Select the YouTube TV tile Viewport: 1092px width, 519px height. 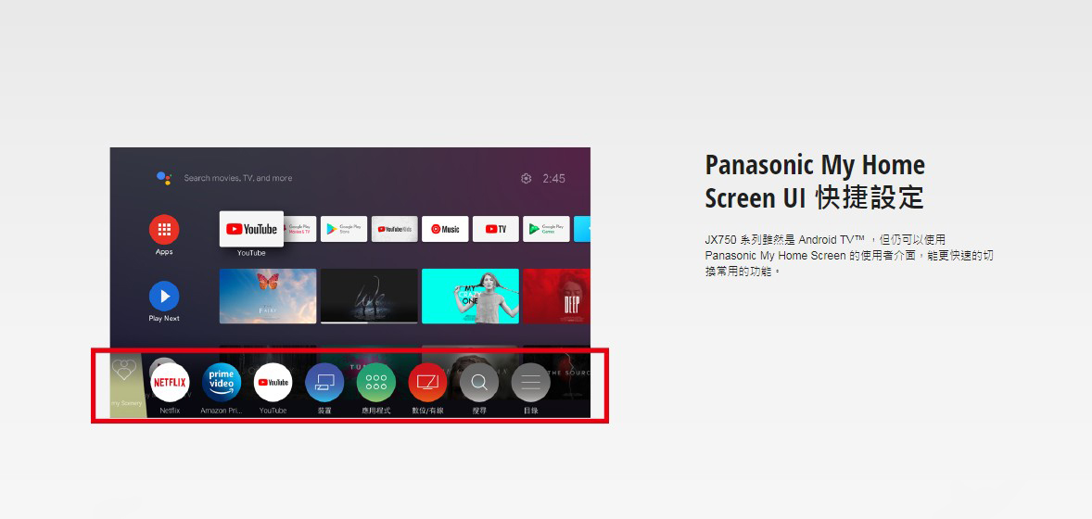tap(496, 229)
